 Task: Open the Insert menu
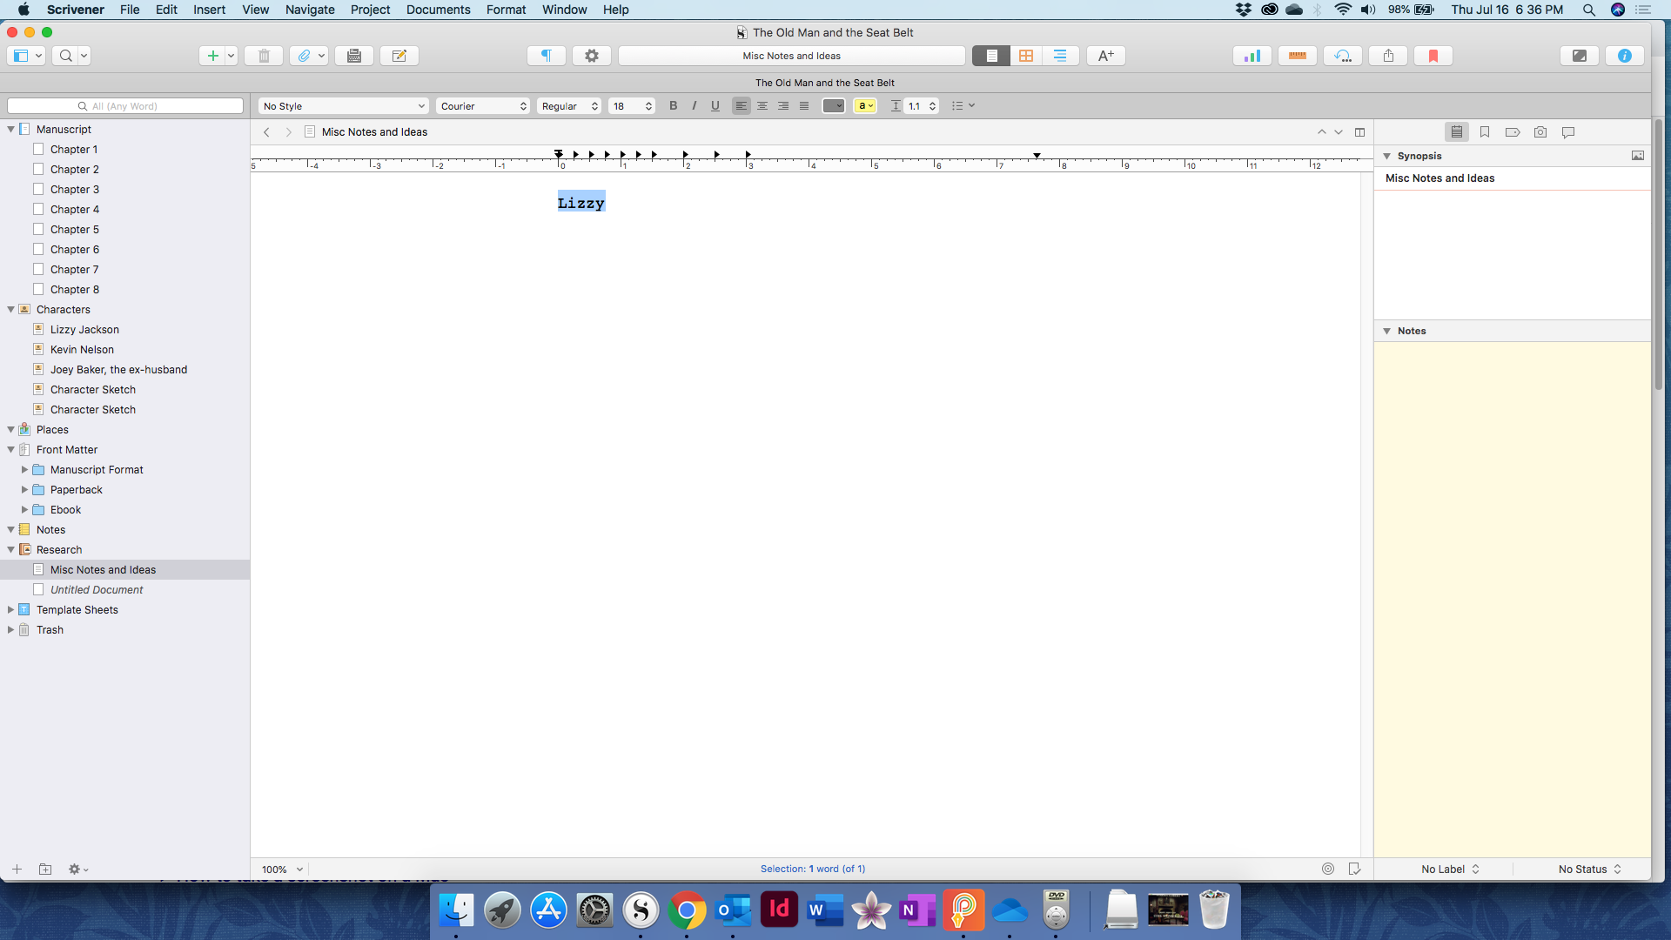click(209, 10)
